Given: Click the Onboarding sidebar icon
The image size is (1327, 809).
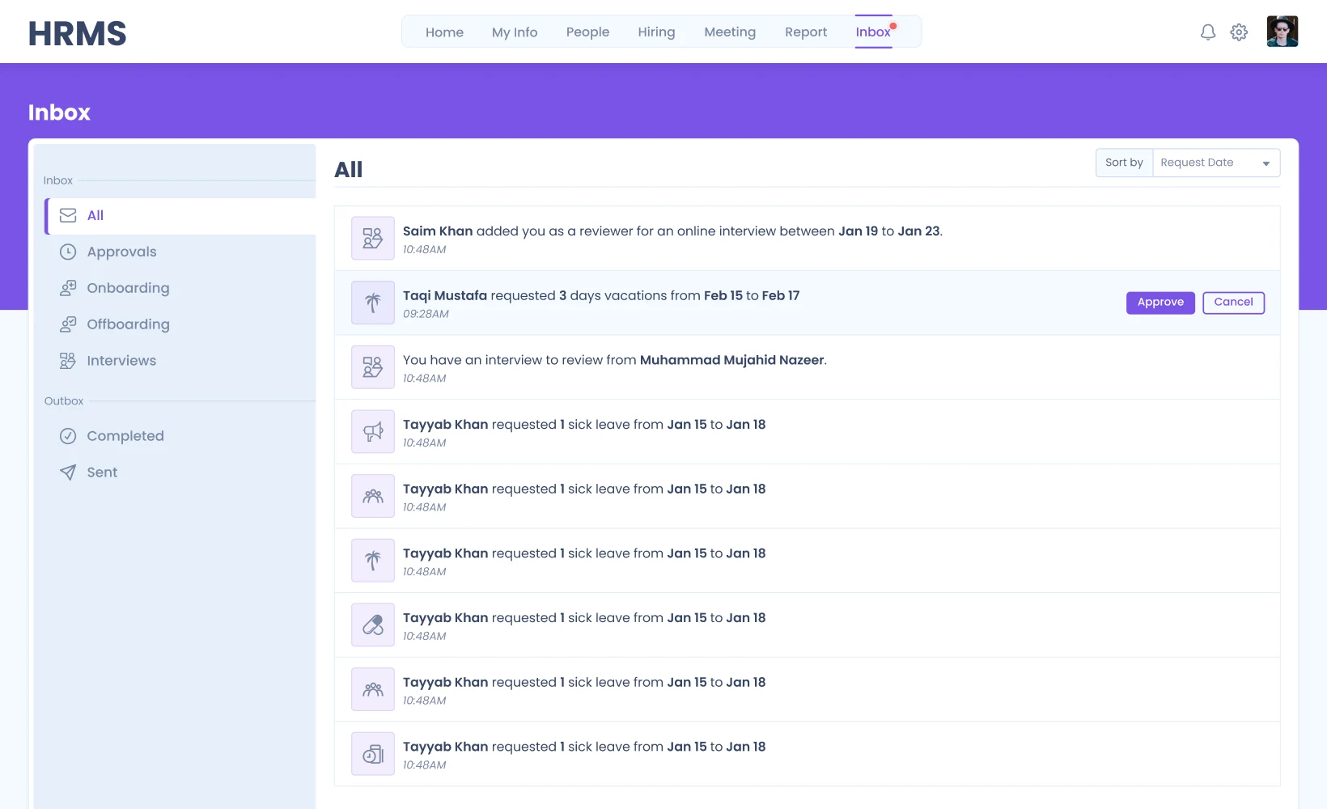Looking at the screenshot, I should tap(68, 288).
